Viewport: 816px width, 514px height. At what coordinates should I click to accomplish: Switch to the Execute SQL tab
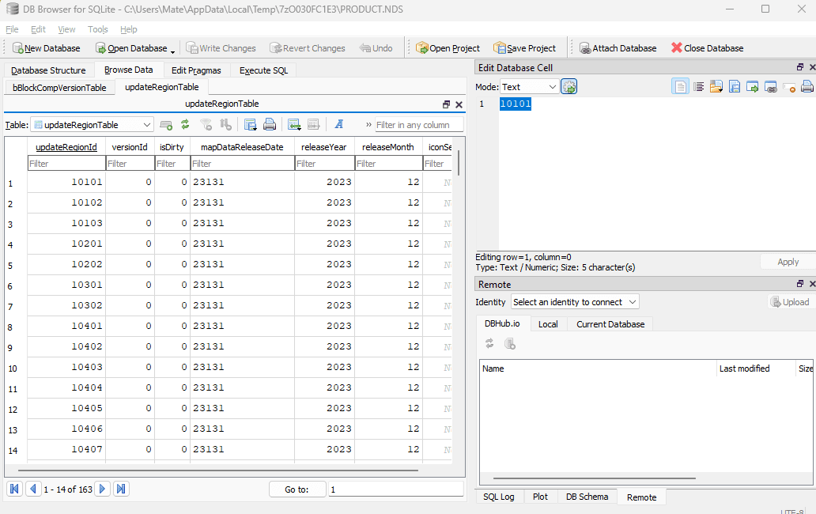point(264,70)
